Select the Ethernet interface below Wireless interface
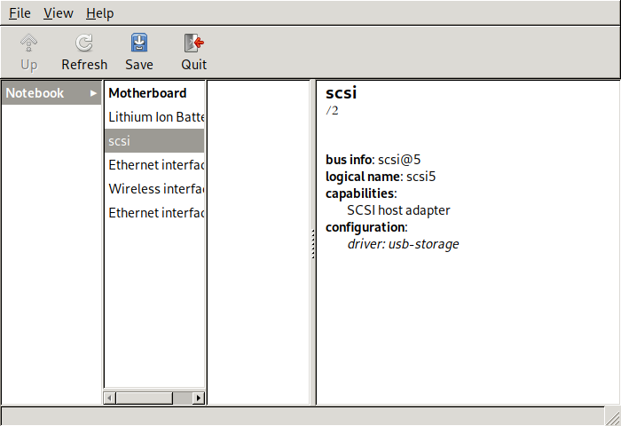Screen dimensions: 621x426 pyautogui.click(x=155, y=213)
